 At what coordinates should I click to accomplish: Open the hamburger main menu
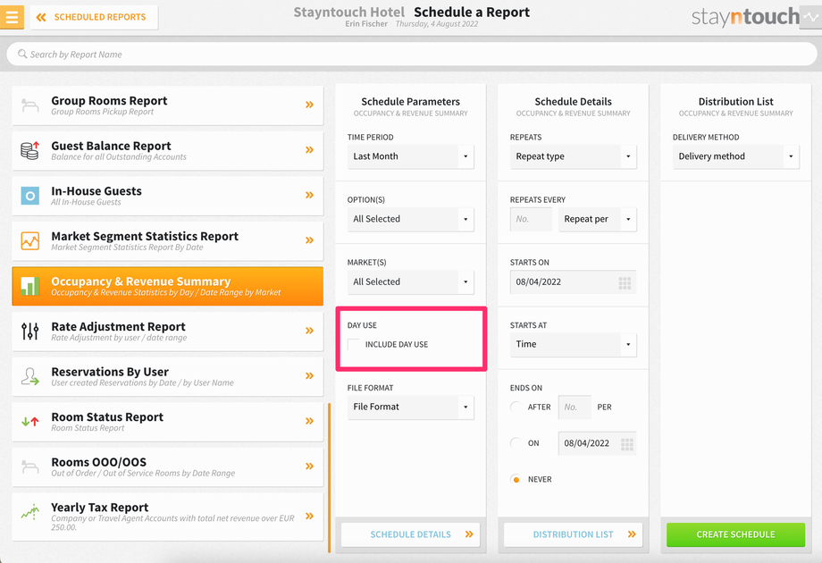pyautogui.click(x=12, y=17)
